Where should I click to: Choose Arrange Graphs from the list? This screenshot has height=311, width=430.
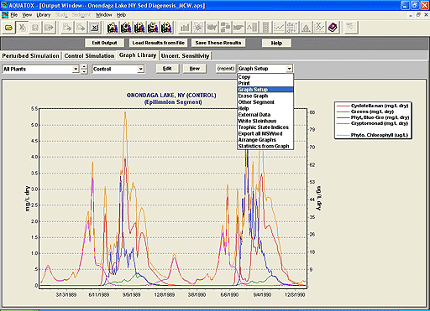coord(265,140)
